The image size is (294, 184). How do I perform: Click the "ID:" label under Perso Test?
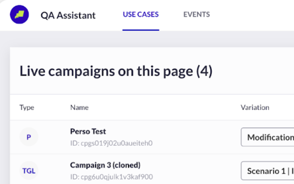coord(75,143)
